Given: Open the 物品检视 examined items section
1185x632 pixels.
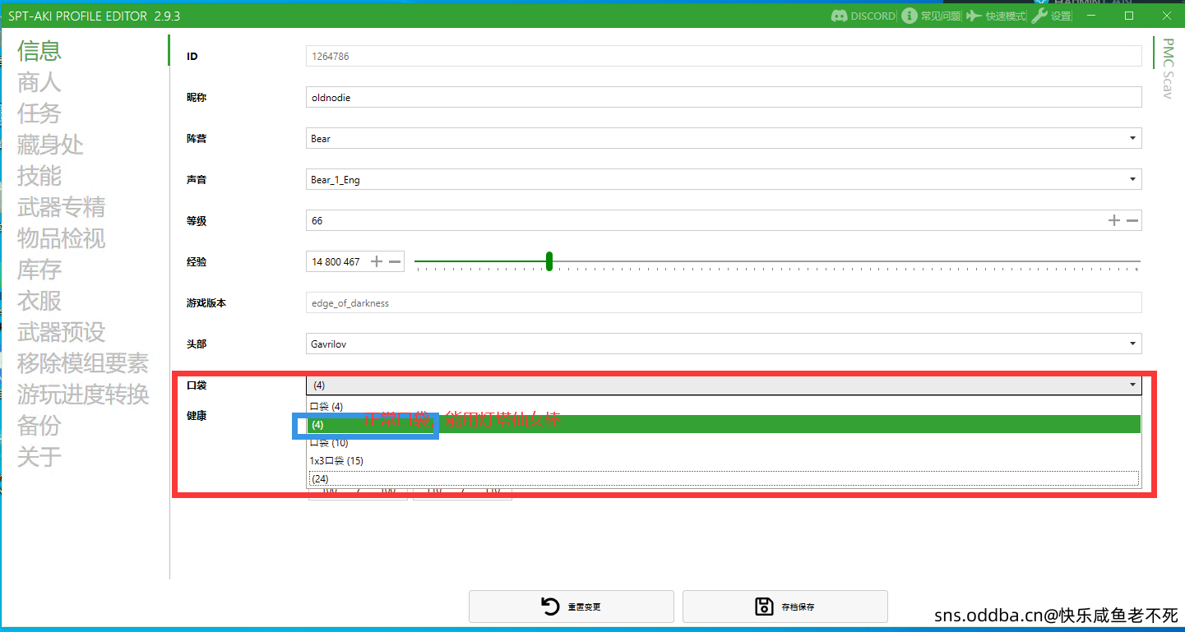Looking at the screenshot, I should tap(62, 238).
